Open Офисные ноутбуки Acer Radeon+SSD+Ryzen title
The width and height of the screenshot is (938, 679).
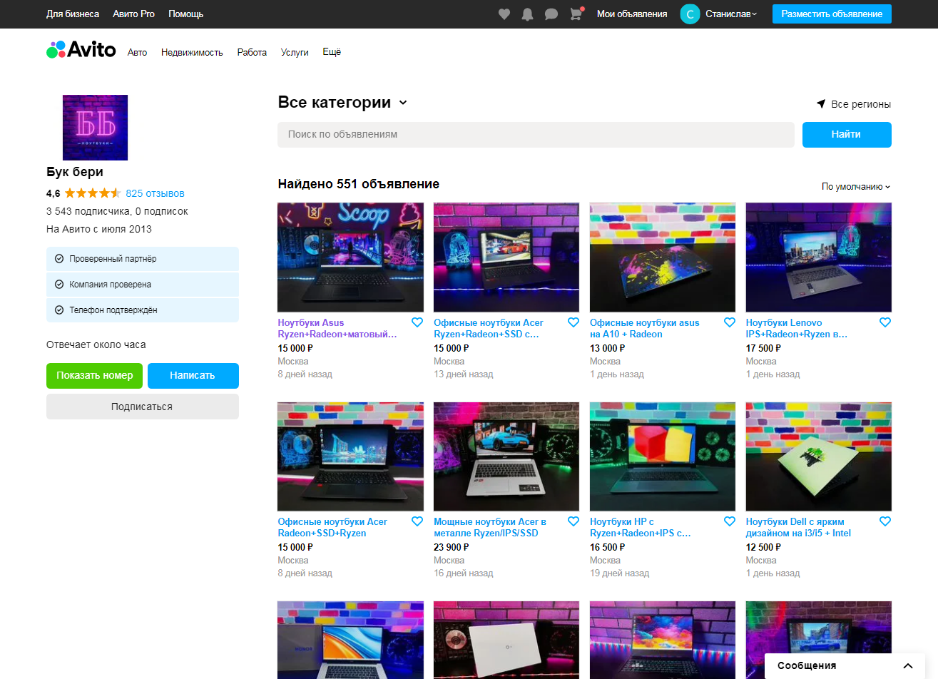[x=332, y=528]
